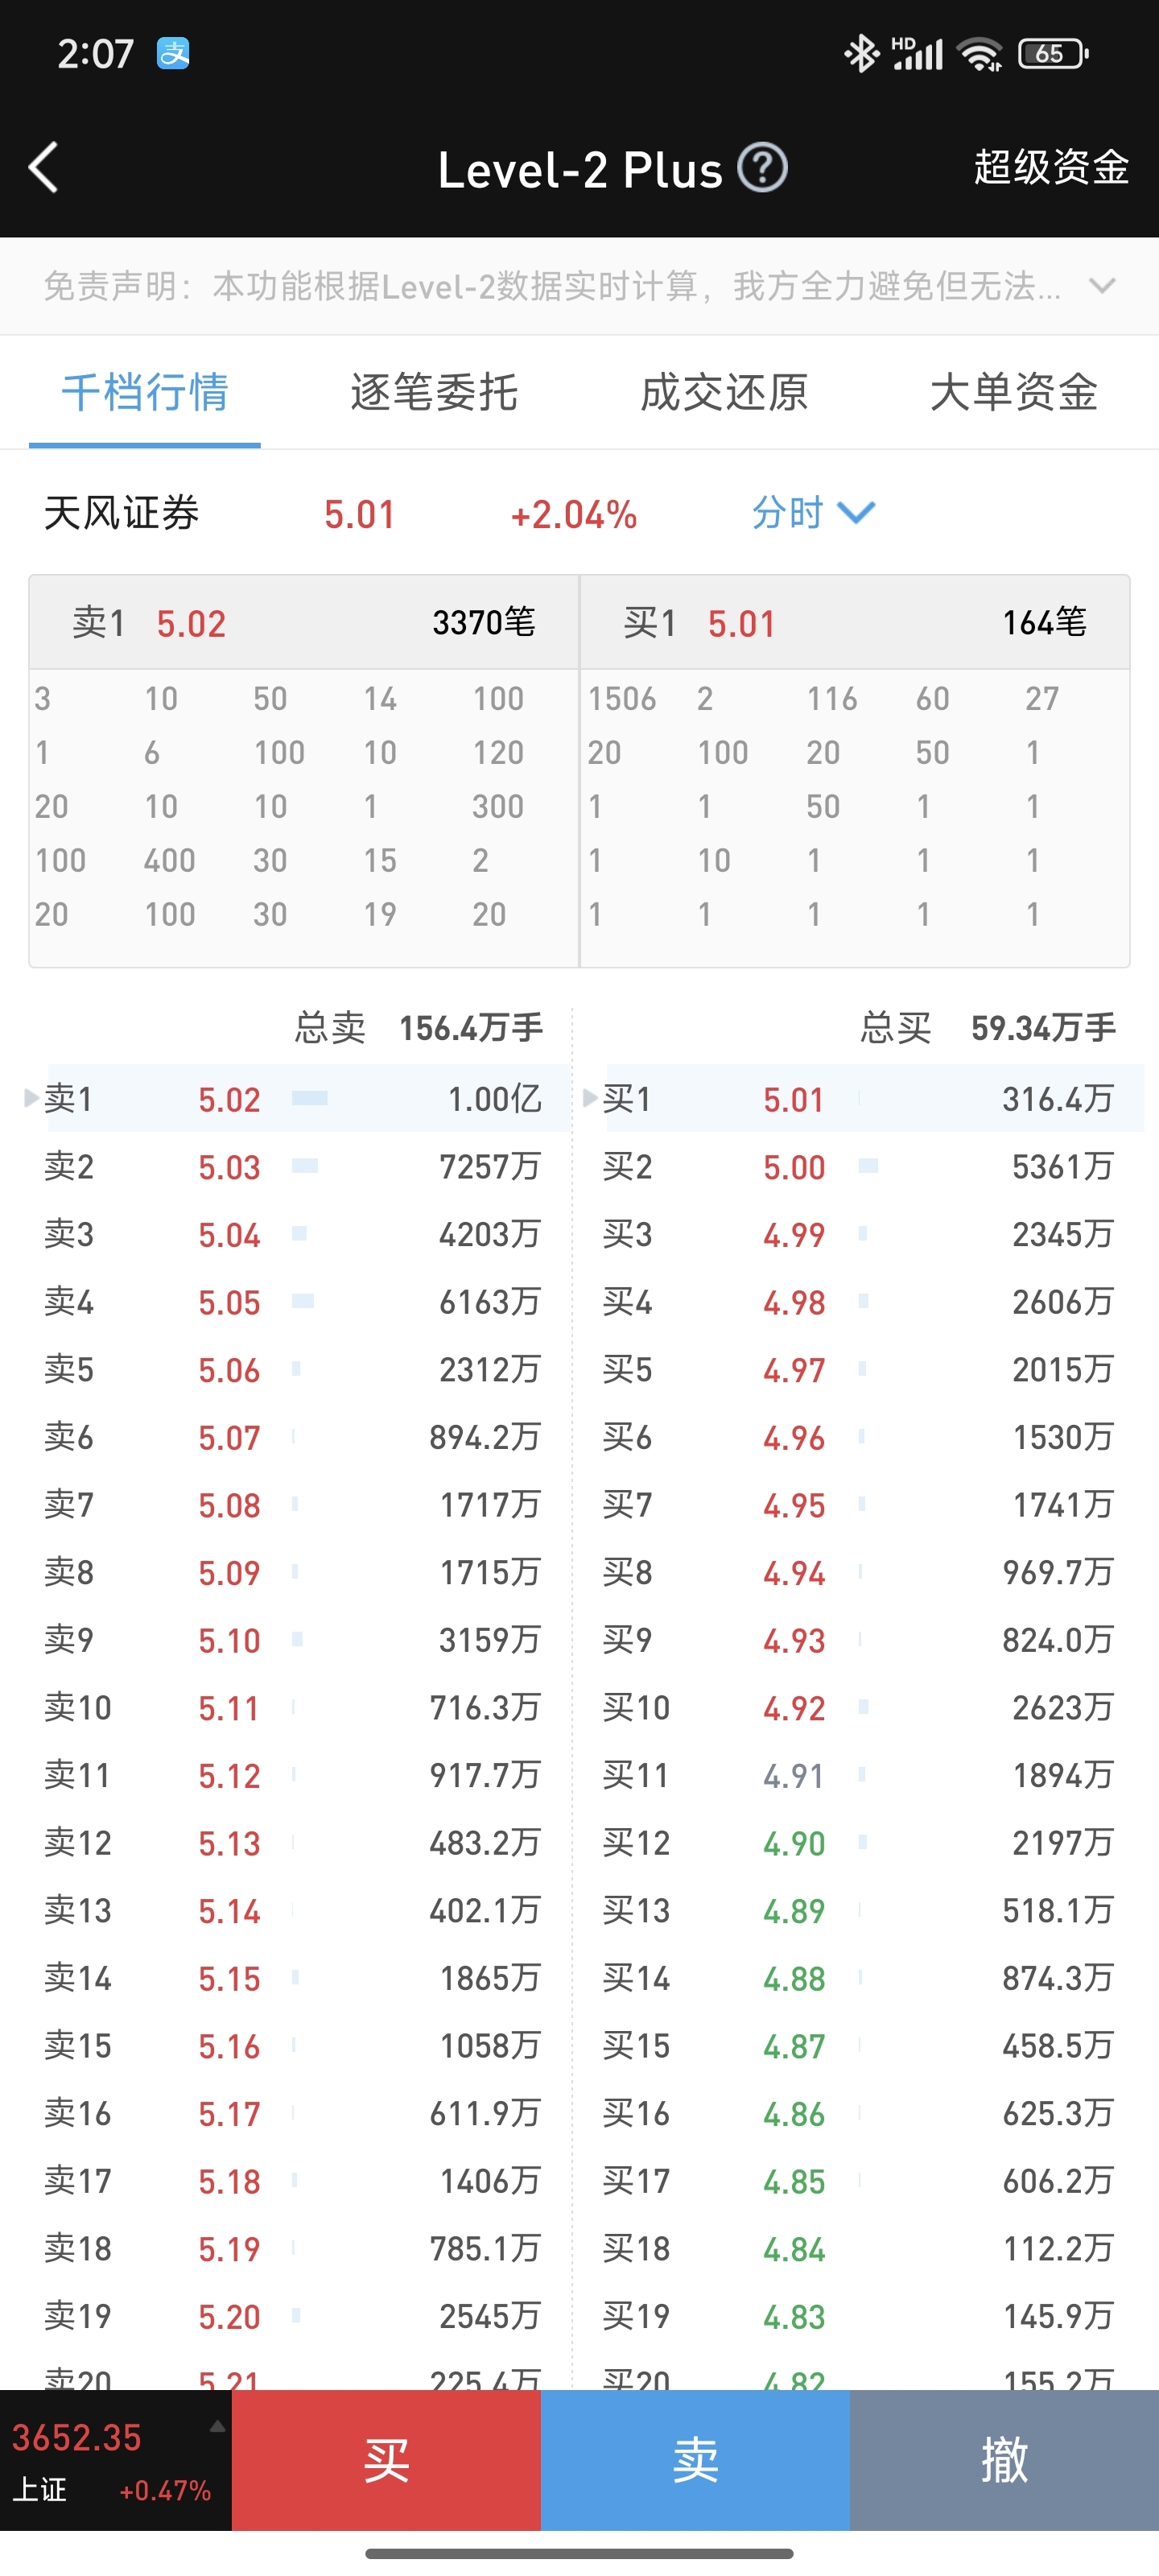Select 卖17 price 5.18 row
Screen dimensions: 1159x2576
coord(293,2181)
